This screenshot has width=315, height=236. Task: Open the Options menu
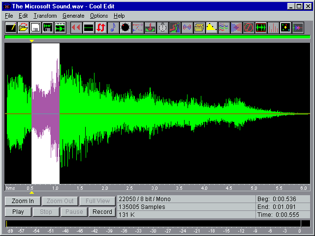pos(99,16)
